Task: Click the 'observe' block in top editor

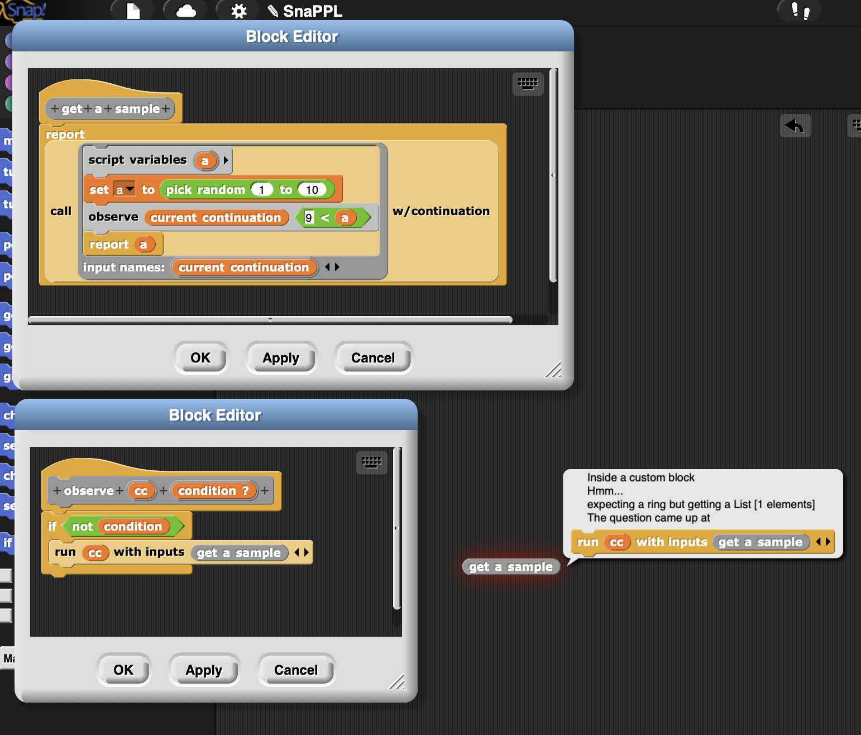Action: (113, 217)
